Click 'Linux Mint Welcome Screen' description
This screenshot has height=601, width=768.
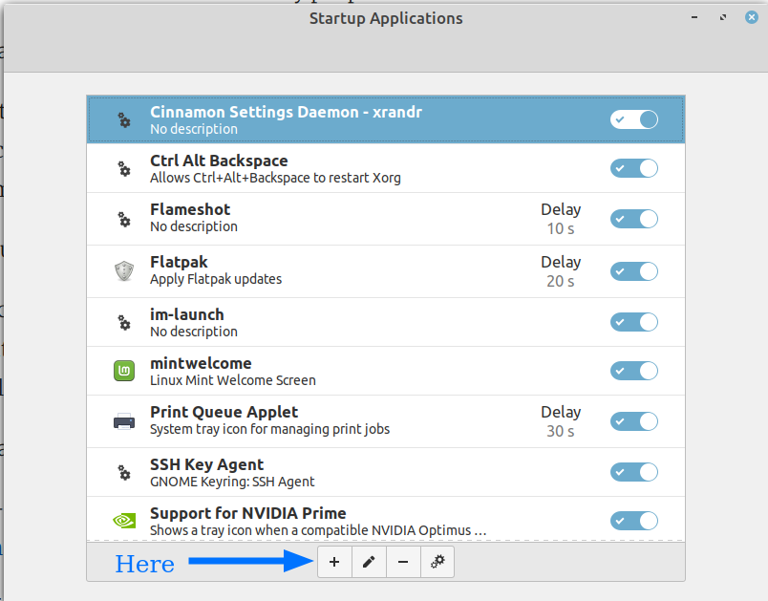pos(233,380)
